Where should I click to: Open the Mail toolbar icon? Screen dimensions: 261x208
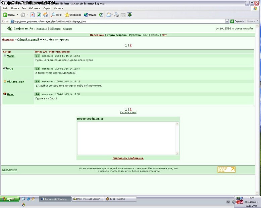(109, 15)
